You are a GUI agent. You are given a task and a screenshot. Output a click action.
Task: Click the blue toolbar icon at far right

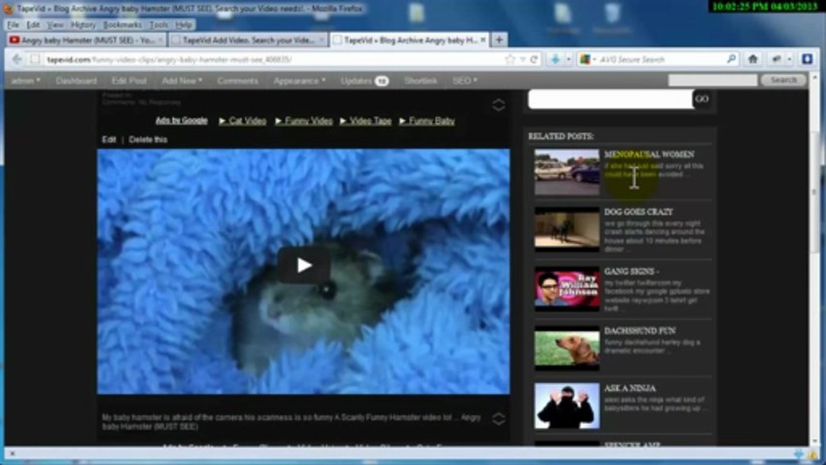[x=807, y=59]
